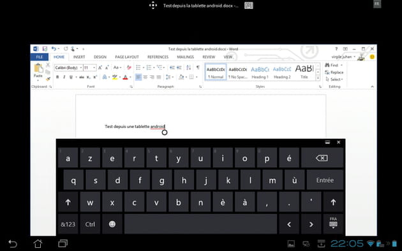Switch keyboard to &123 symbols
The image size is (402, 251).
pyautogui.click(x=68, y=224)
